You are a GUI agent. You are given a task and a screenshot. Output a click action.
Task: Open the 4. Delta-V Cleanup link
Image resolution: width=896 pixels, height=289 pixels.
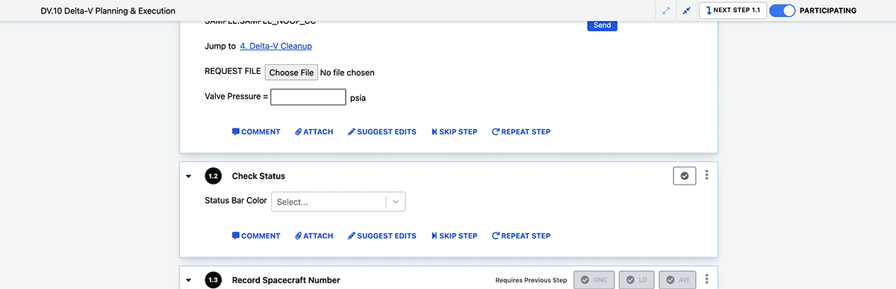276,46
